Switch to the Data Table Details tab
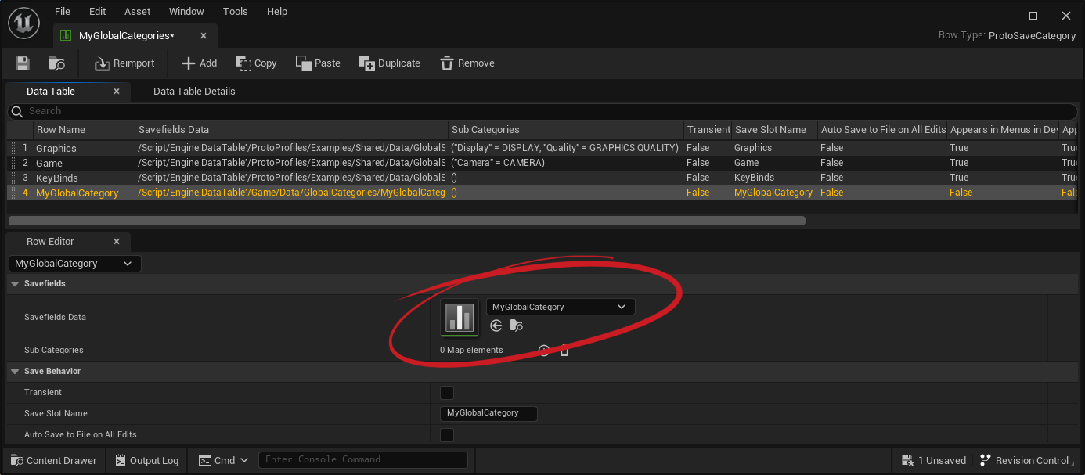This screenshot has width=1085, height=475. [x=194, y=92]
